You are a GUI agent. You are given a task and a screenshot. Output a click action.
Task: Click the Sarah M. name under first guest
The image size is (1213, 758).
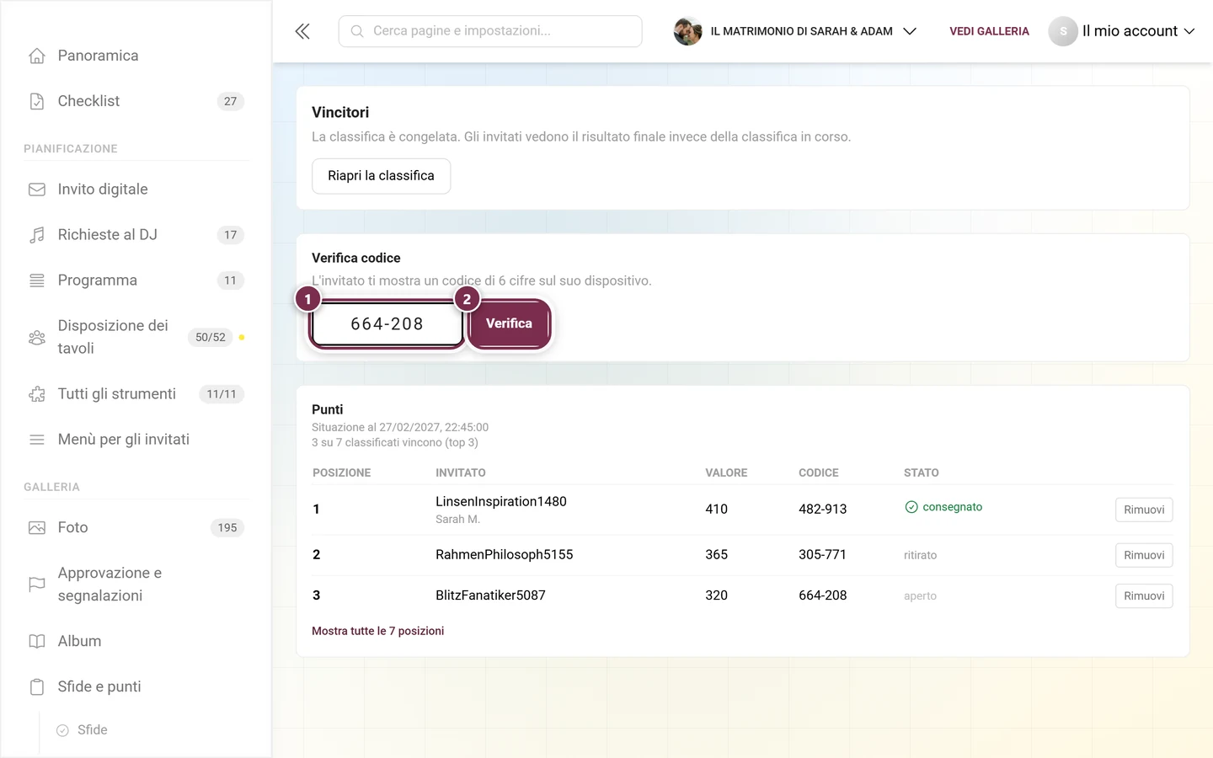pyautogui.click(x=457, y=520)
